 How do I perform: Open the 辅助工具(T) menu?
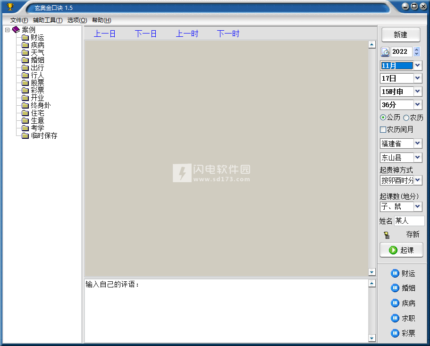click(48, 20)
